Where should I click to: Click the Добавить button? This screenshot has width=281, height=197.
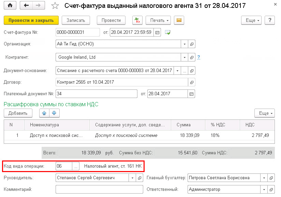(18, 113)
